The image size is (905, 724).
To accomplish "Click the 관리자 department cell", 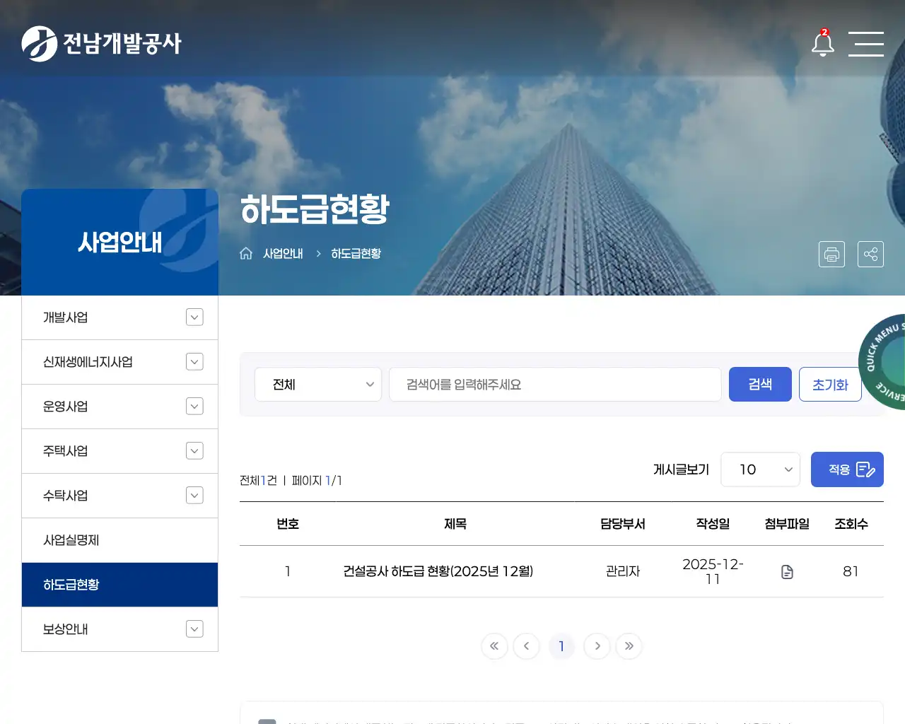I will pos(623,571).
